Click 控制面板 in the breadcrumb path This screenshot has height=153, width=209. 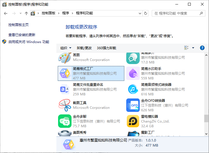click(49, 13)
